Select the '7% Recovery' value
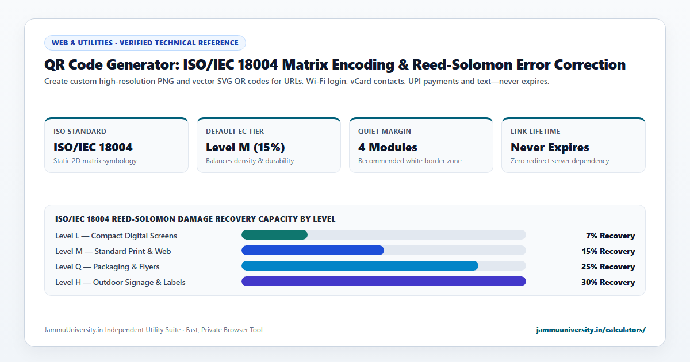 coord(610,236)
